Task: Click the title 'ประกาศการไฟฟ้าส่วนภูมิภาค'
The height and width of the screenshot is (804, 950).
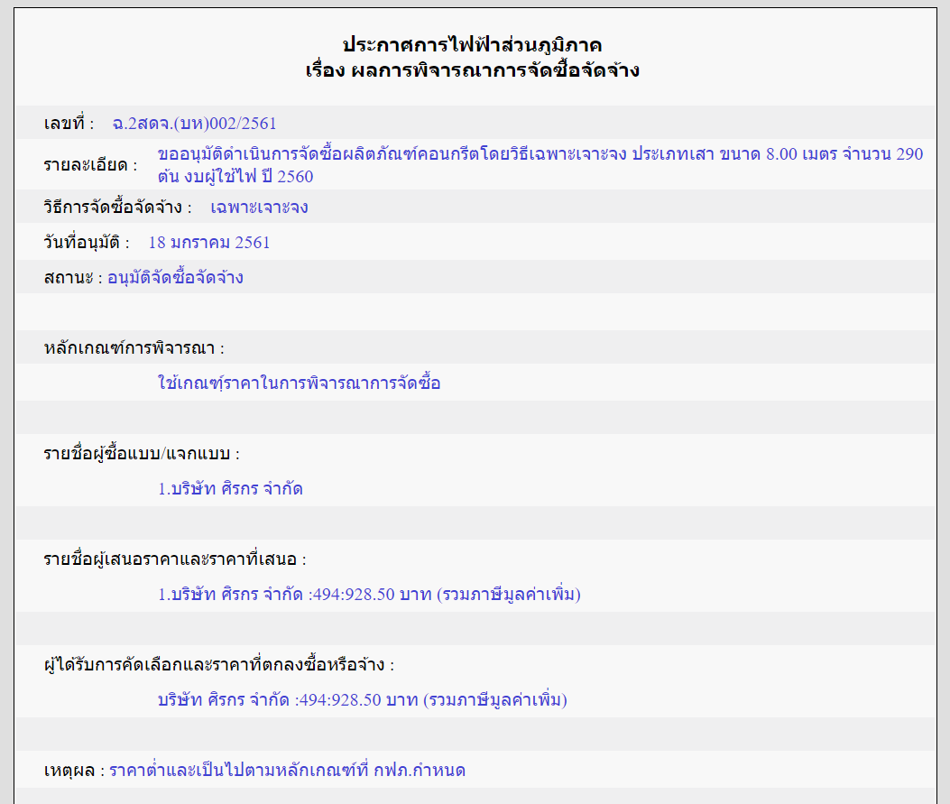Action: [472, 45]
